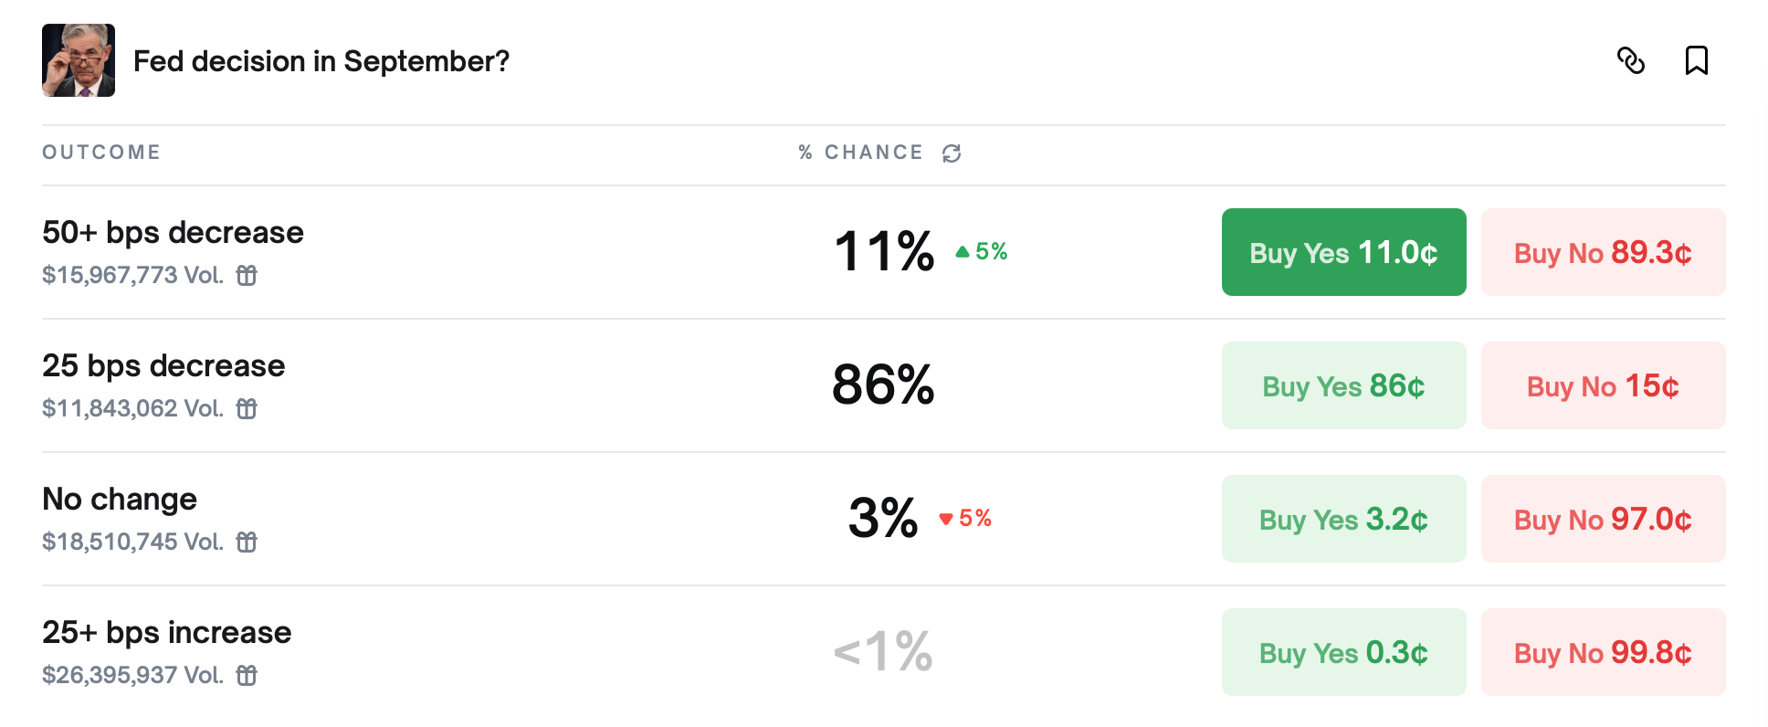Screen dimensions: 1768x727
Task: Select the No change outcome label
Action: tap(120, 499)
